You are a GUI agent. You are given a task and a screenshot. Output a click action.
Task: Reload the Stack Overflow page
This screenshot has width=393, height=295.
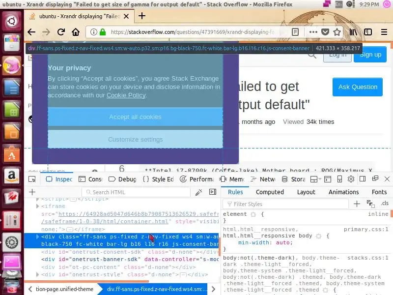pos(61,32)
